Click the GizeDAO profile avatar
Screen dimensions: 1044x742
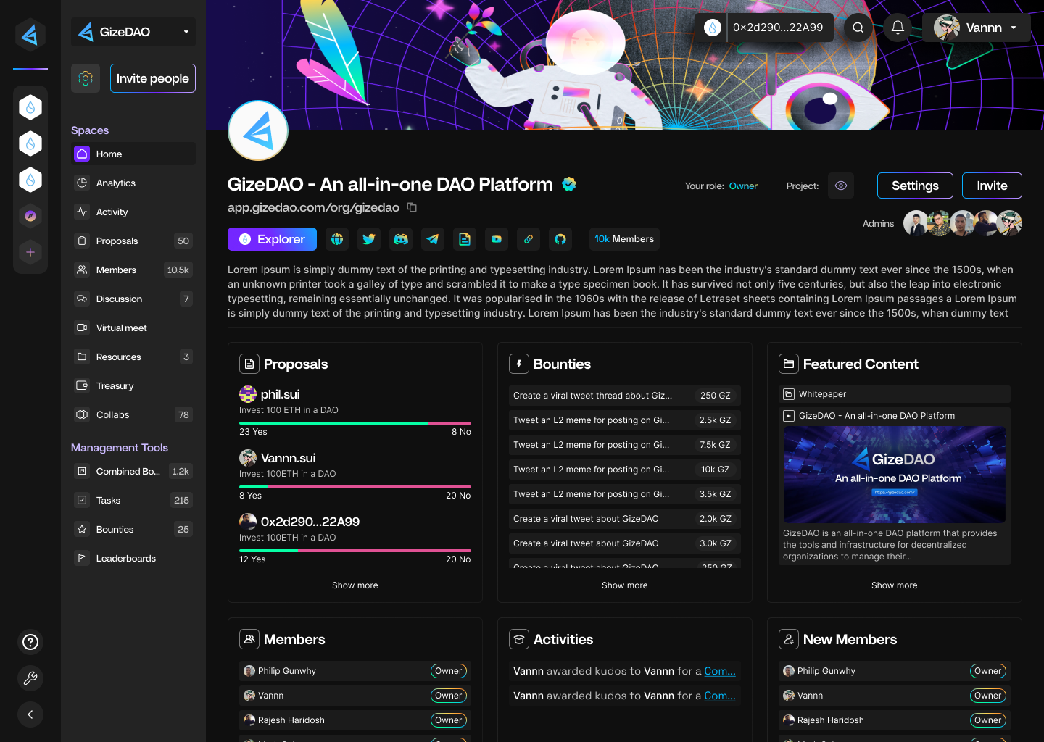click(x=258, y=130)
